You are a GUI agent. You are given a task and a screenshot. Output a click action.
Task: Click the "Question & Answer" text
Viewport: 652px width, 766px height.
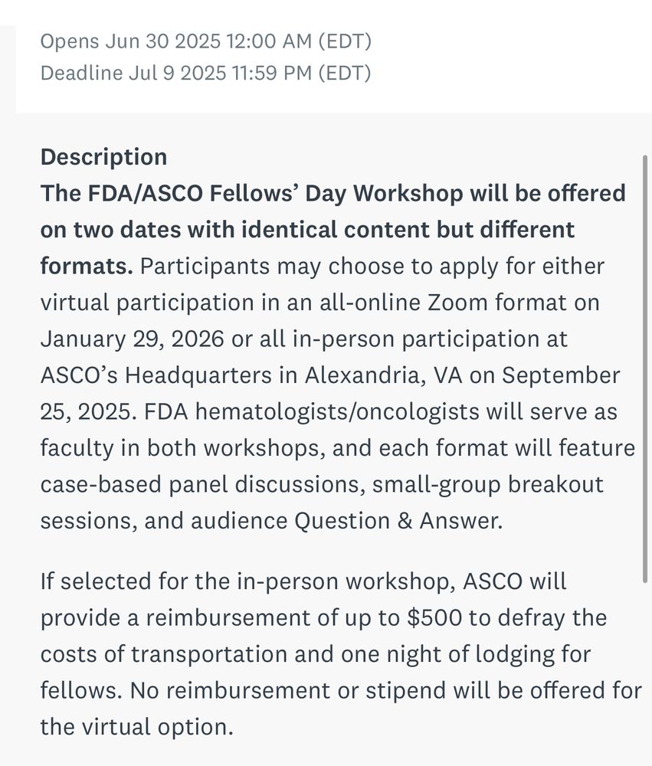[398, 521]
